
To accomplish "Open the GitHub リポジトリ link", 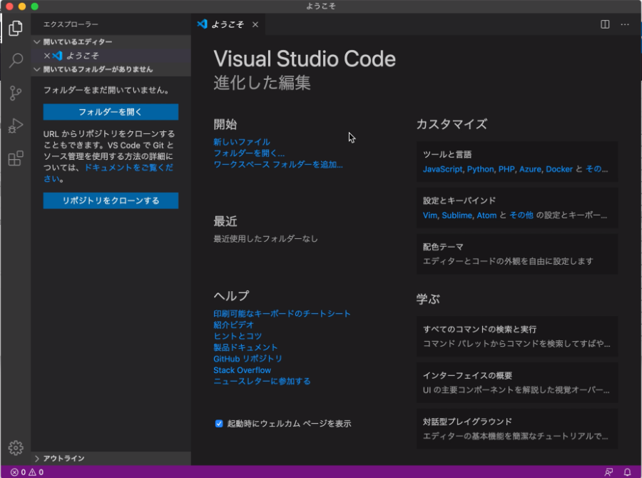I will pyautogui.click(x=248, y=359).
